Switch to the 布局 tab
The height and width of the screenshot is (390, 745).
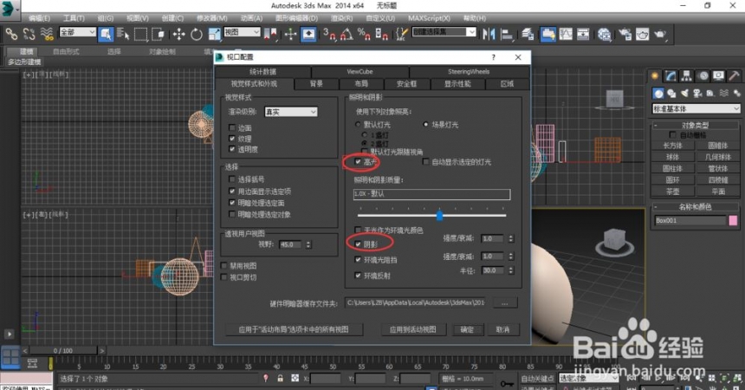pos(361,84)
